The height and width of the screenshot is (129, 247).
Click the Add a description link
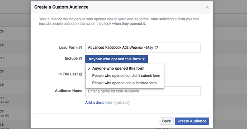click(99, 103)
